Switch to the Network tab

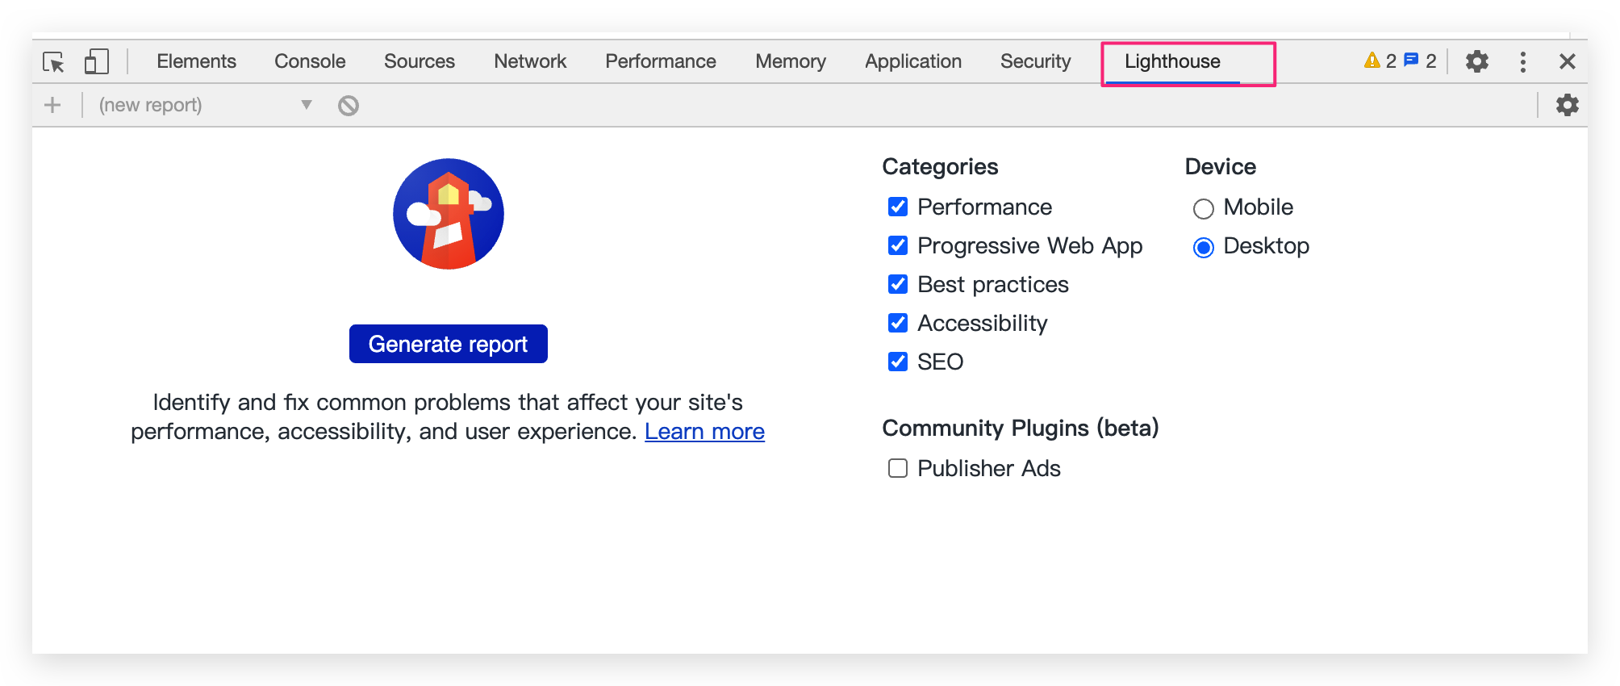(530, 62)
